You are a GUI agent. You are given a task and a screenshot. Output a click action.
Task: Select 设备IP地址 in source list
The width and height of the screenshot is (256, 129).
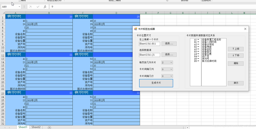(208, 44)
